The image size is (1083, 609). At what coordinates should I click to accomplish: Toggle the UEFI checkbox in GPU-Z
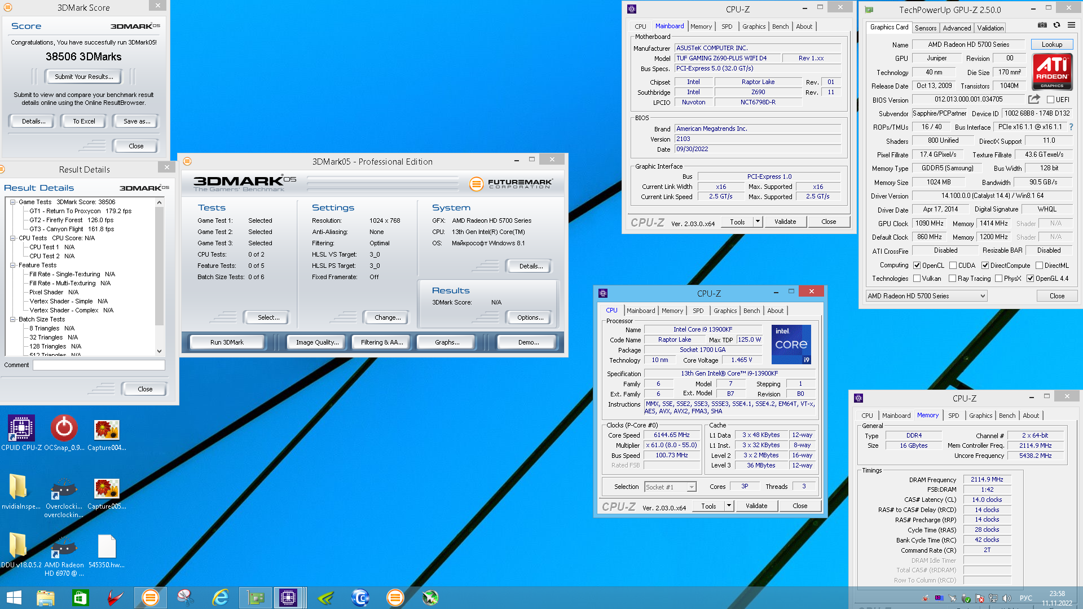click(x=1050, y=100)
